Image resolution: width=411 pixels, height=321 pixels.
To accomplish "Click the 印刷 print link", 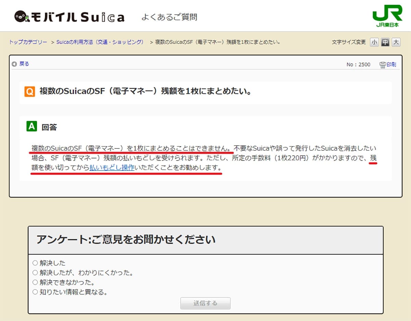I will (391, 64).
